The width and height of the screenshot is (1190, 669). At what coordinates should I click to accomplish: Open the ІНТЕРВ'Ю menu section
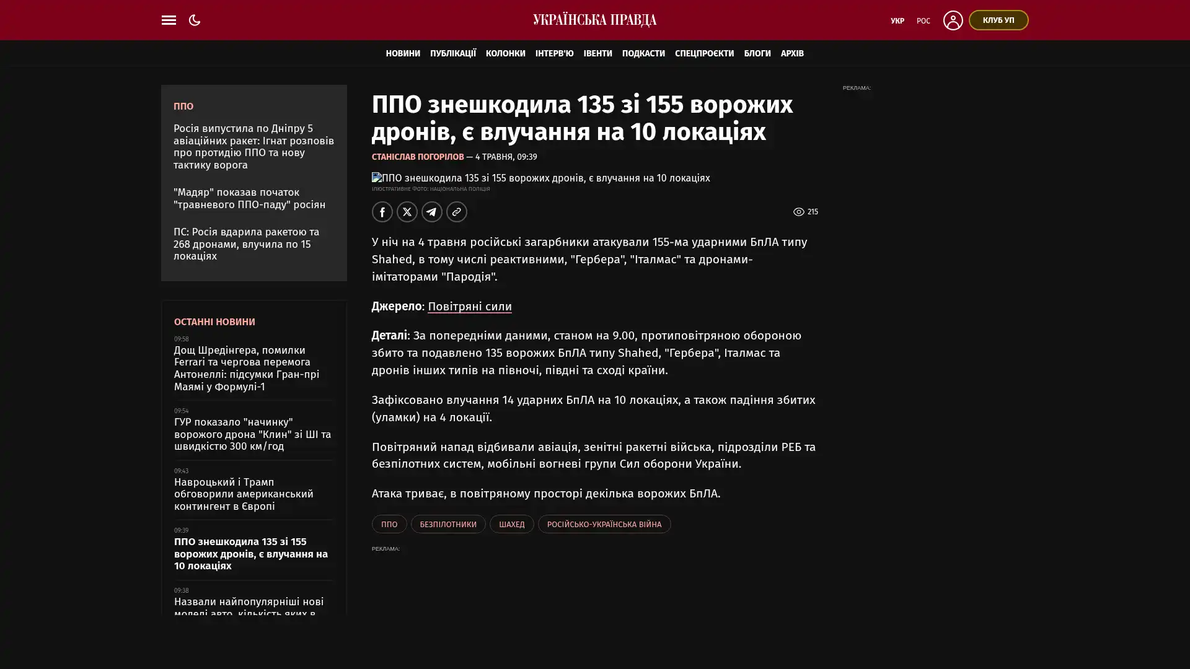click(x=554, y=53)
